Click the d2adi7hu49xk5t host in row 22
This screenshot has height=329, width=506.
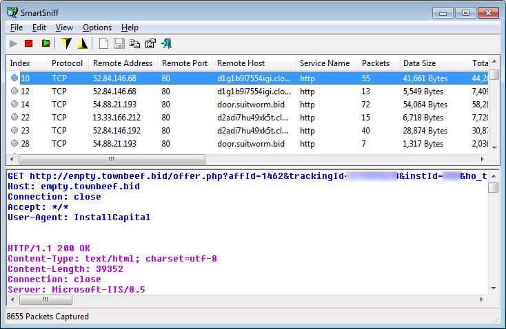[x=253, y=118]
